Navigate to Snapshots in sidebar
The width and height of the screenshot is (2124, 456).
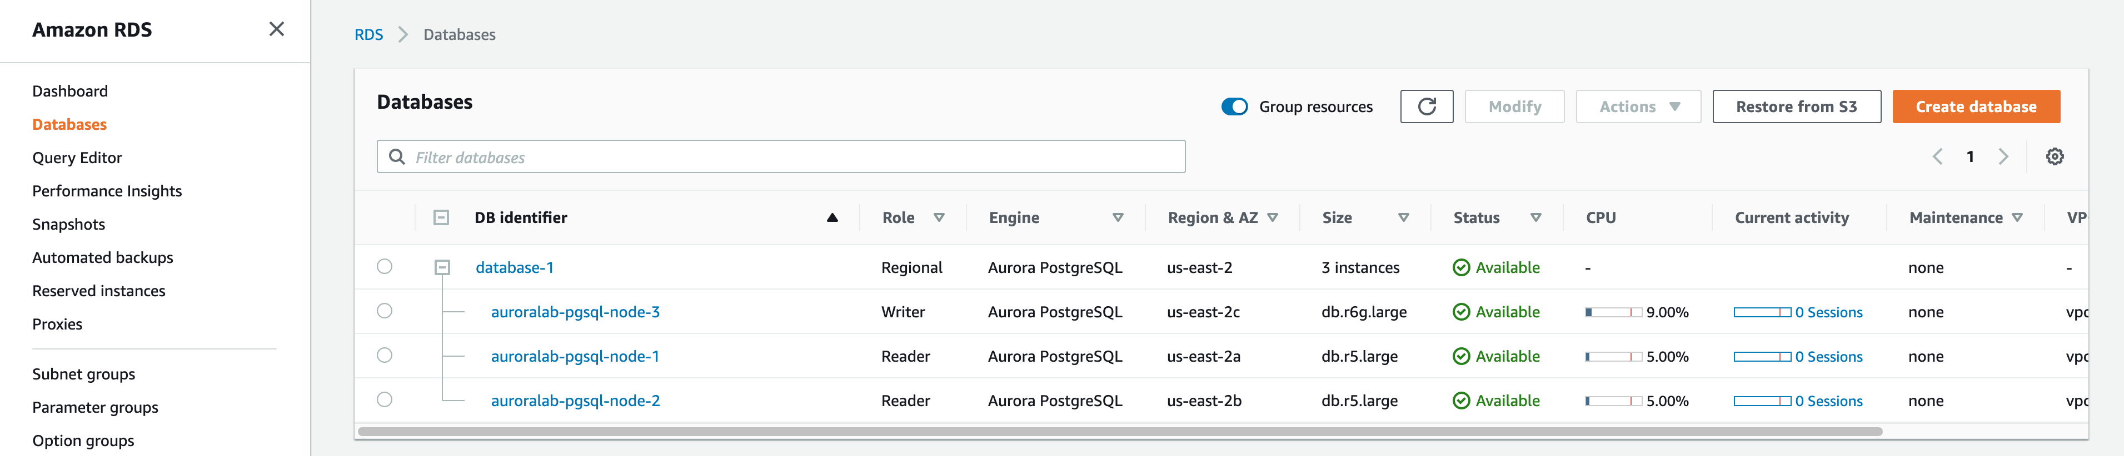tap(68, 225)
